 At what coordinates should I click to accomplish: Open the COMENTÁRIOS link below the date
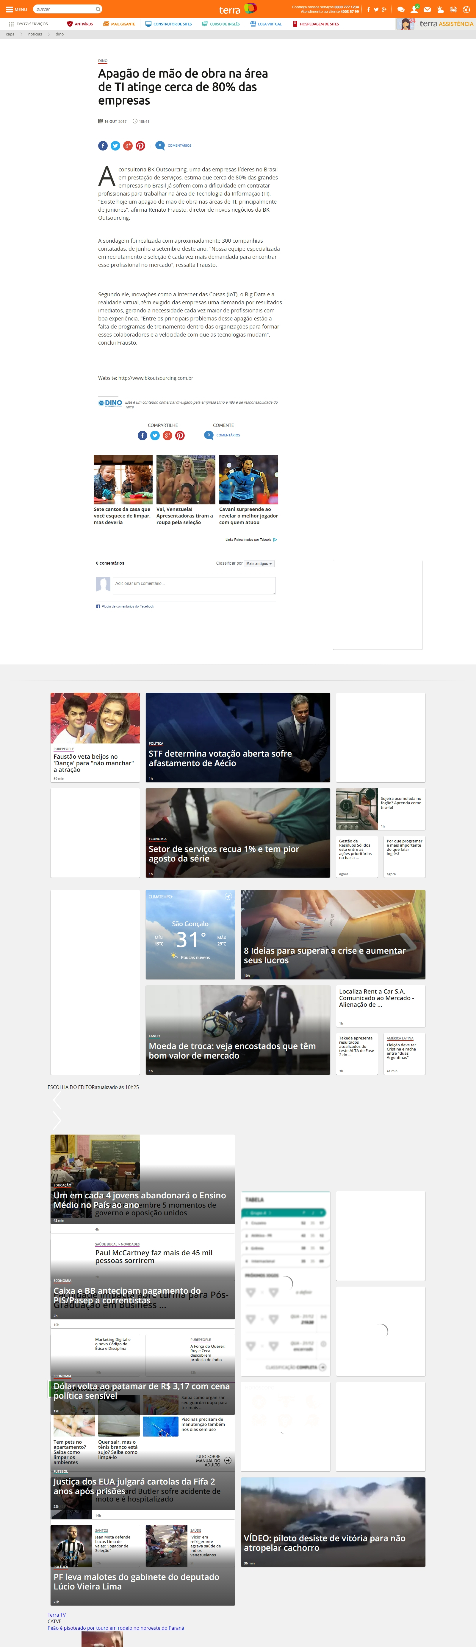pyautogui.click(x=179, y=146)
